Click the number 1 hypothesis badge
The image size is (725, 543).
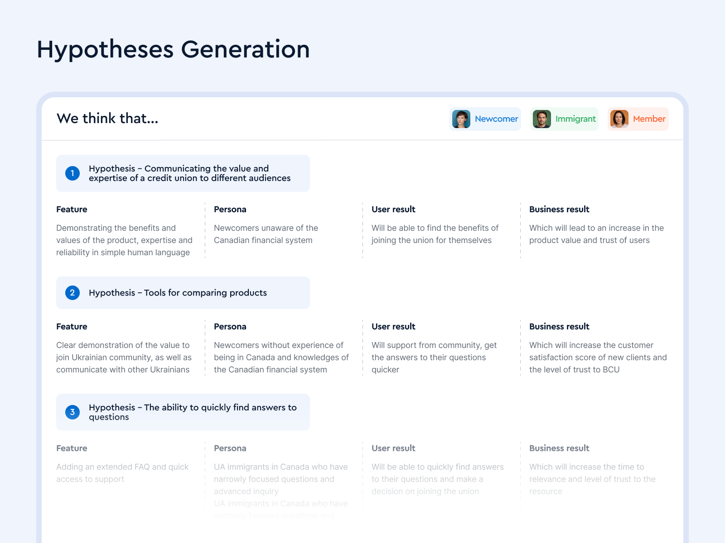point(72,173)
